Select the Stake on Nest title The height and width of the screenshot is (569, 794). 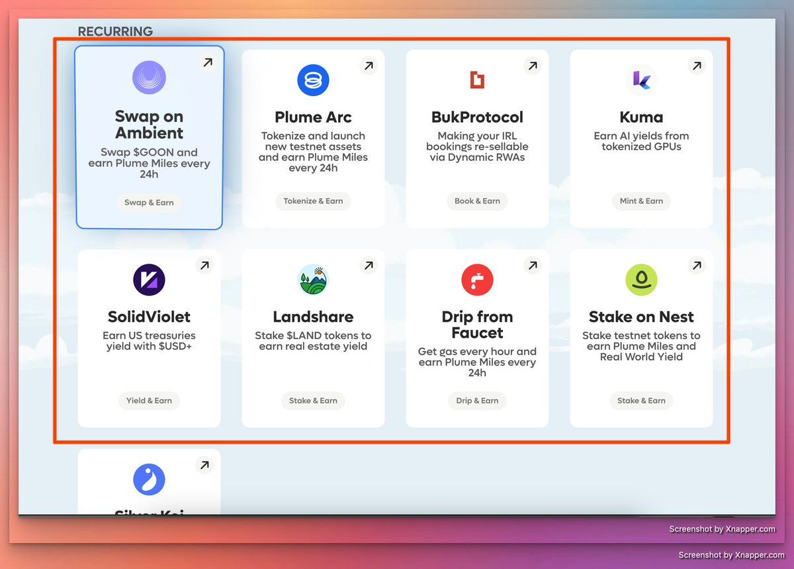641,317
